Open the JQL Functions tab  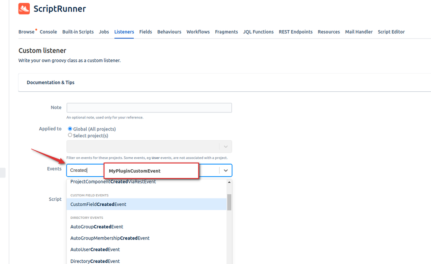click(x=258, y=32)
